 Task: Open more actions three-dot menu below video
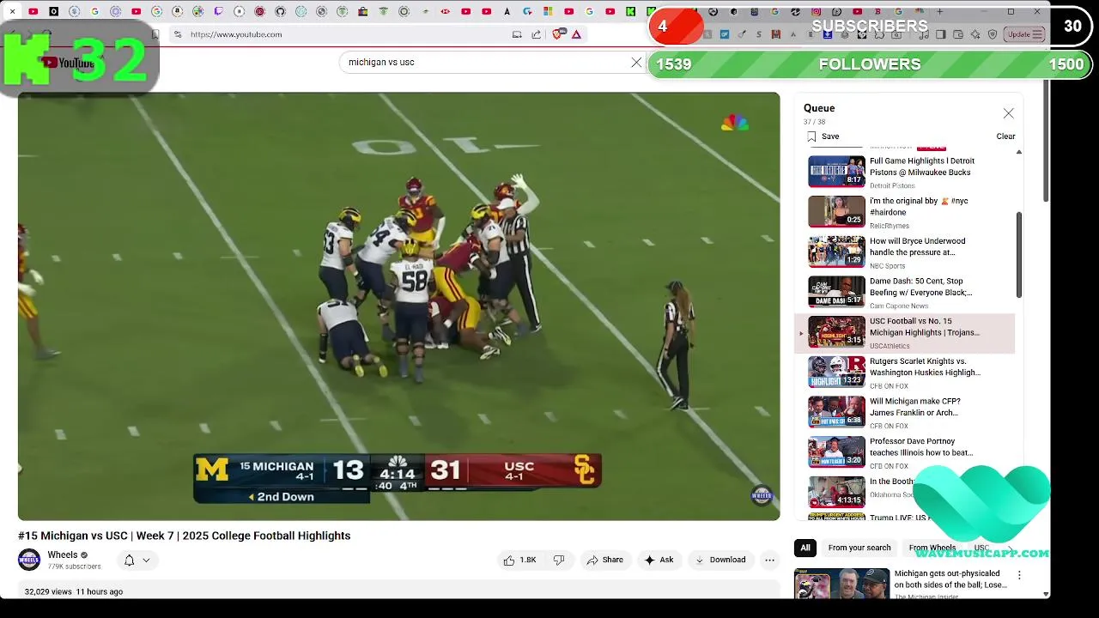click(x=770, y=560)
